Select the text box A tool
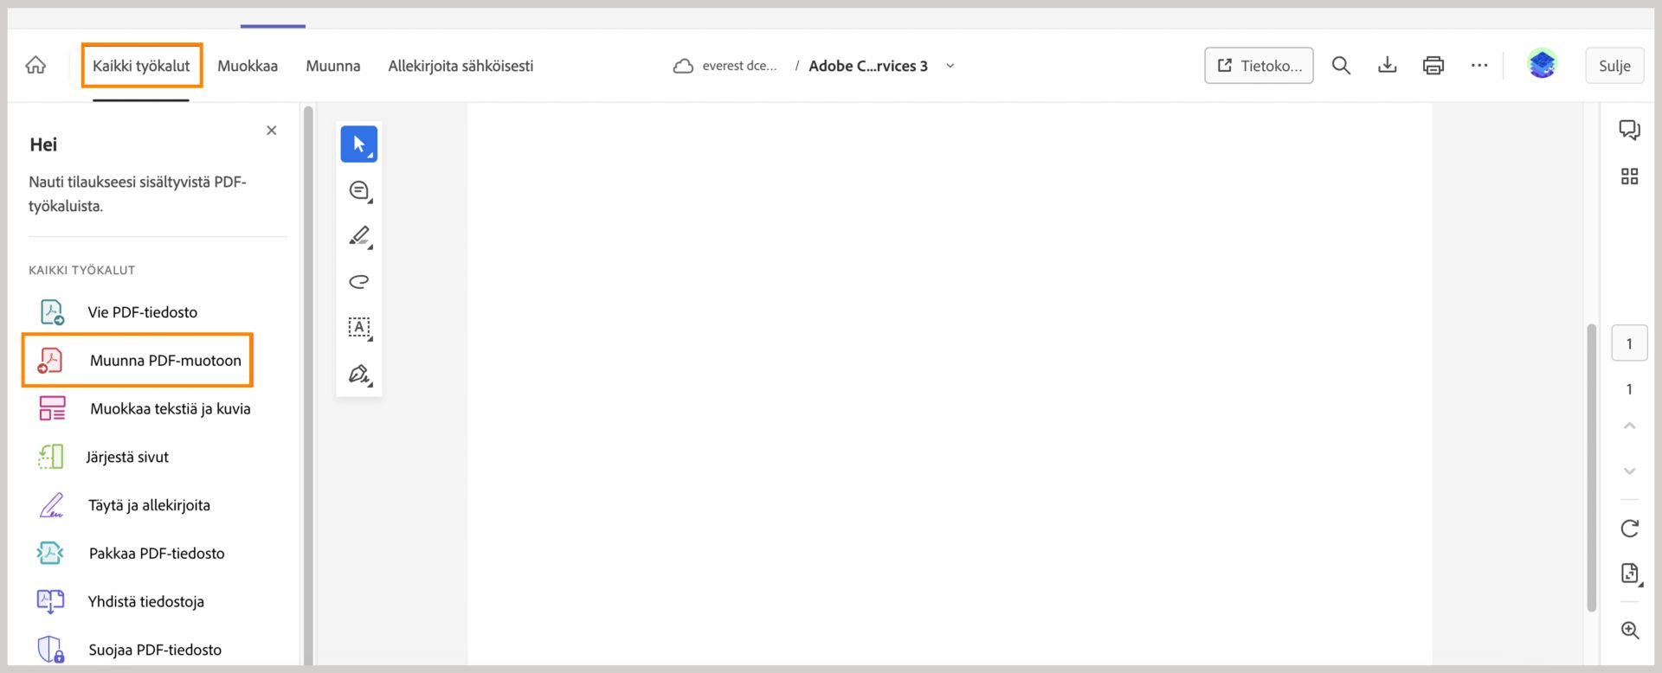Screen dimensions: 1662x673 tap(359, 328)
